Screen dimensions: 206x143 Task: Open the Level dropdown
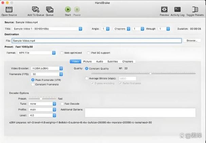click(42, 115)
